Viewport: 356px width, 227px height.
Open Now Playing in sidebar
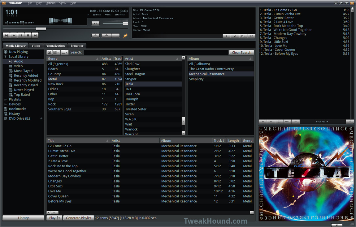pyautogui.click(x=18, y=52)
